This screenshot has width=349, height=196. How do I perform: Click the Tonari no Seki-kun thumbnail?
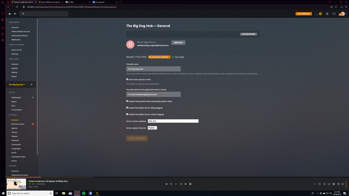(16, 184)
